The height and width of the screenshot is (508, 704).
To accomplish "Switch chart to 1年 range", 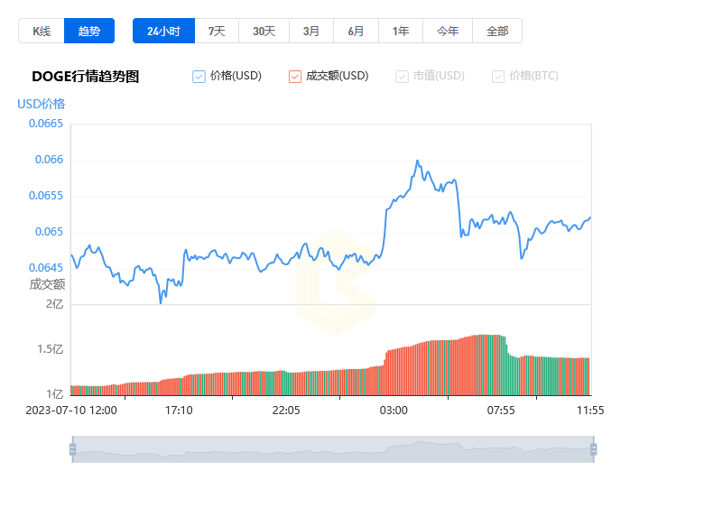I will 401,31.
